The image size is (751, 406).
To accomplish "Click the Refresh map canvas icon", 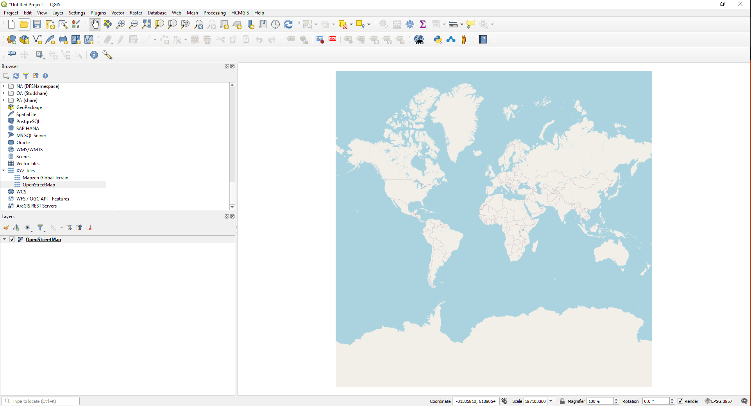I will coord(288,24).
